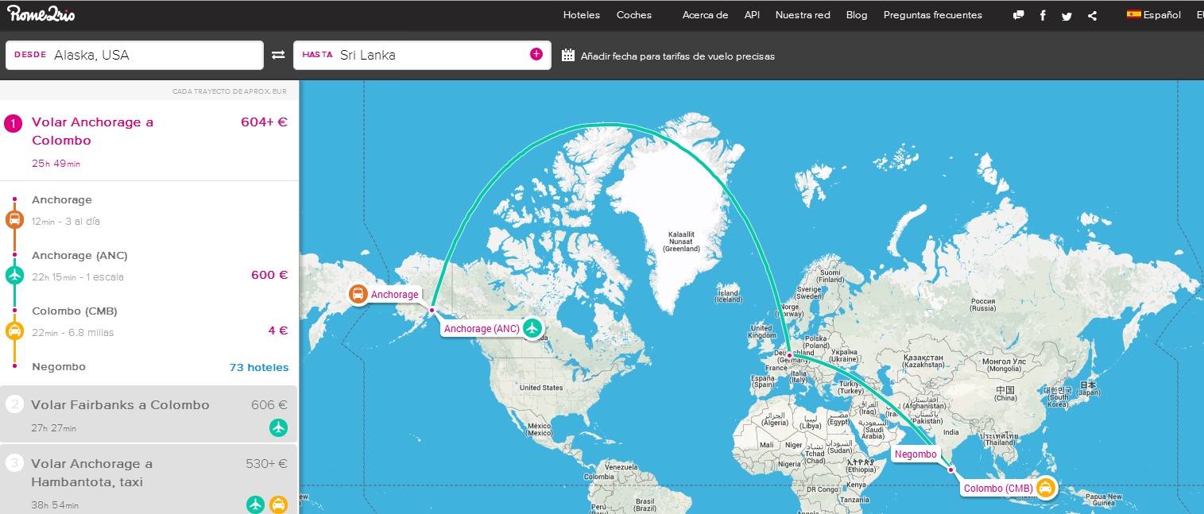Click the orange Anchorage bus map marker
1204x514 pixels.
coord(358,294)
